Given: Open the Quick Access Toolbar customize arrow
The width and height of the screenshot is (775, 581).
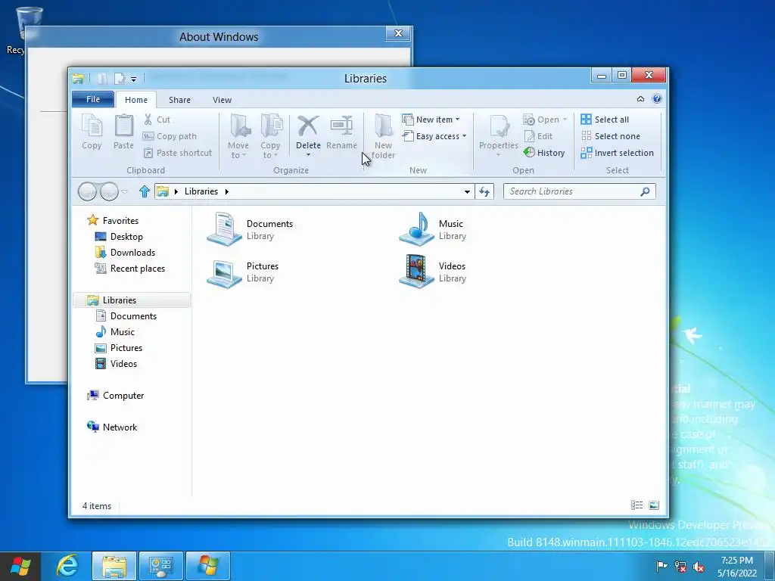Looking at the screenshot, I should tap(133, 79).
